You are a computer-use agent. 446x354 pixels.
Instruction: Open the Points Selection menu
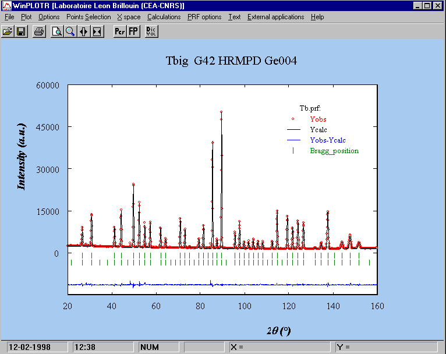pos(89,17)
